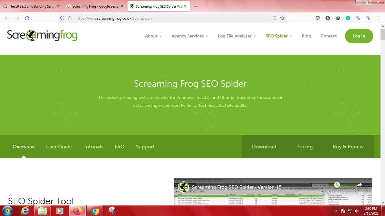Open the Windows Start button
The width and height of the screenshot is (385, 216).
click(x=7, y=211)
